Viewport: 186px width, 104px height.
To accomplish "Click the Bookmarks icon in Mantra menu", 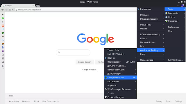I will 167,13.
